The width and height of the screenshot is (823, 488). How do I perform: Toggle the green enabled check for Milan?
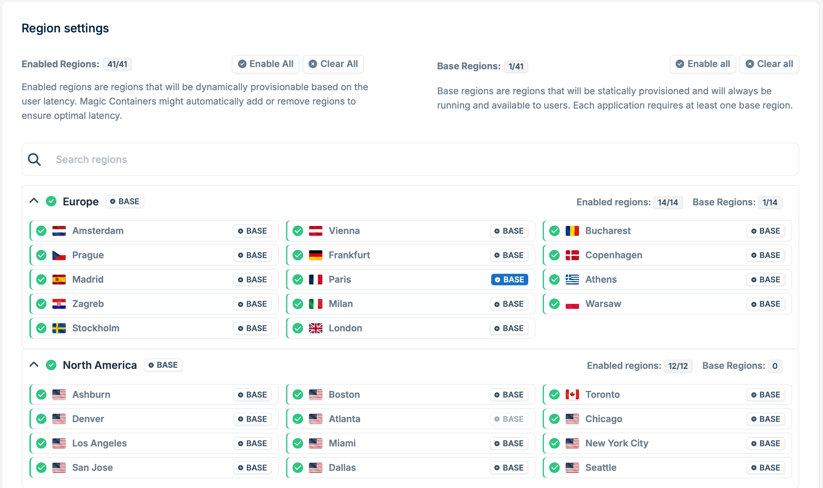298,304
